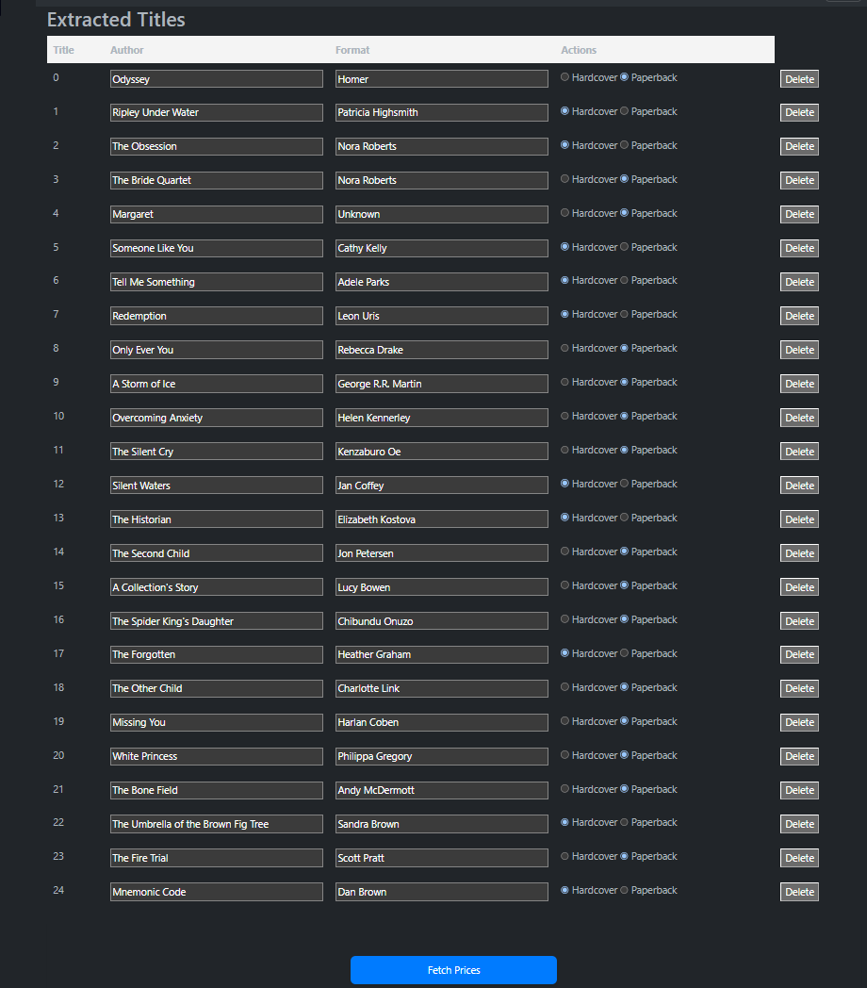Screen dimensions: 867x988
Task: Edit the Andy McDermott author field
Action: click(x=442, y=790)
